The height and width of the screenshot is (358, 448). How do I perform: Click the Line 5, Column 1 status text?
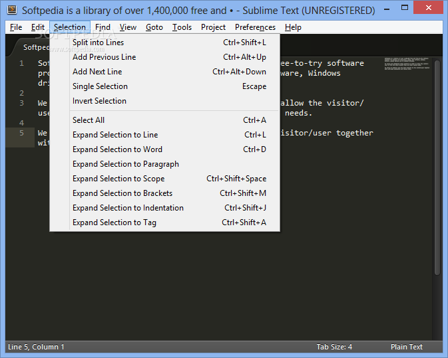click(x=36, y=347)
